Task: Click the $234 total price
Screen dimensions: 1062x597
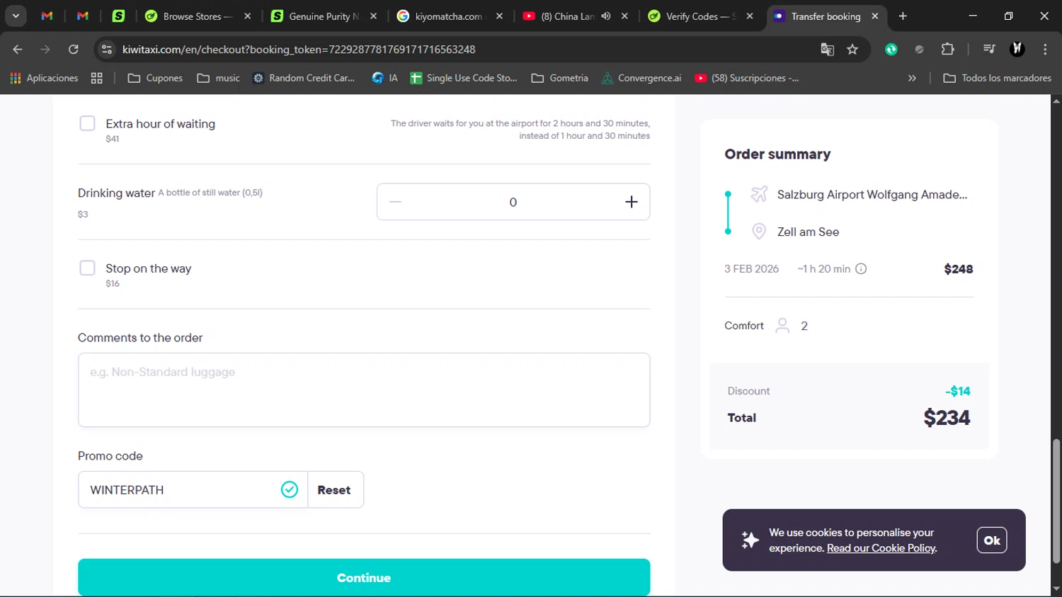Action: click(947, 418)
